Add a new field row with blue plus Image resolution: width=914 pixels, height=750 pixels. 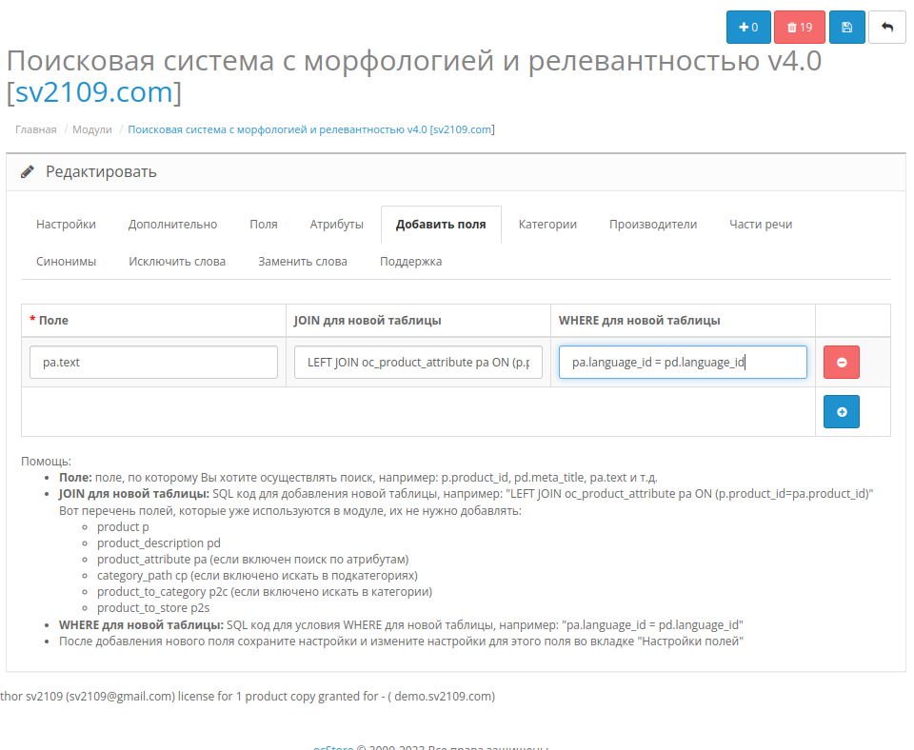841,412
